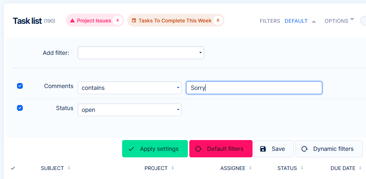Expand the Options menu
The width and height of the screenshot is (366, 179).
pos(339,21)
